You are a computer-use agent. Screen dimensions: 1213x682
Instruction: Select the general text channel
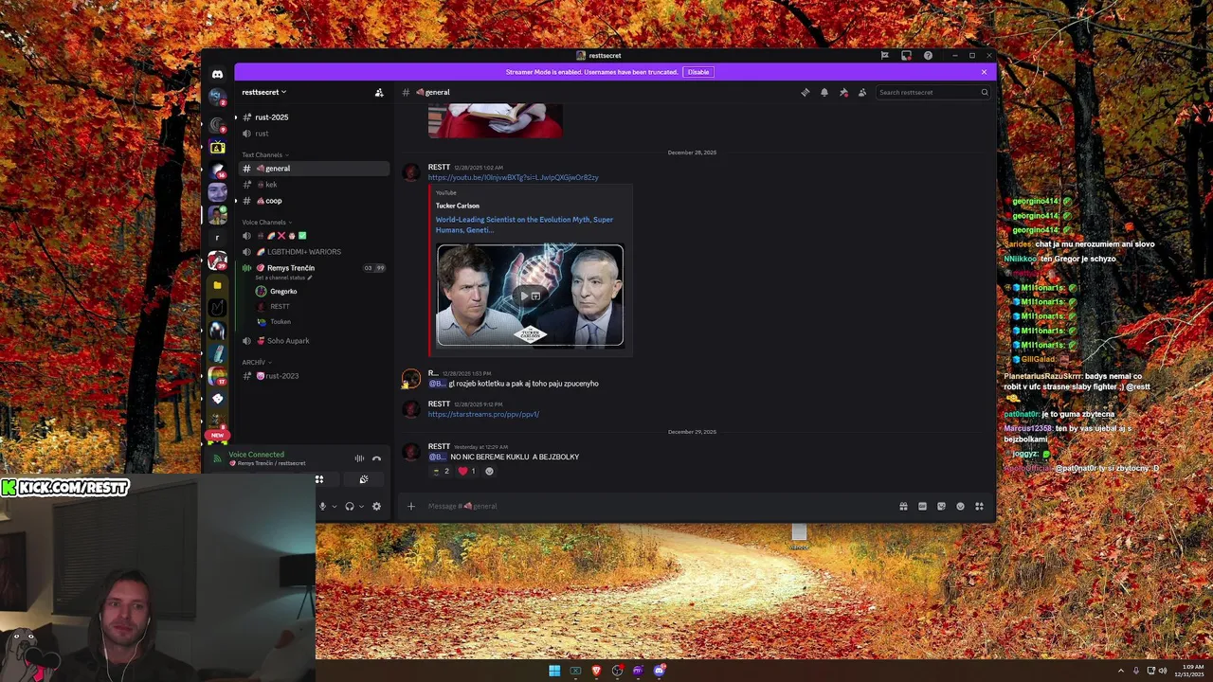pyautogui.click(x=313, y=168)
